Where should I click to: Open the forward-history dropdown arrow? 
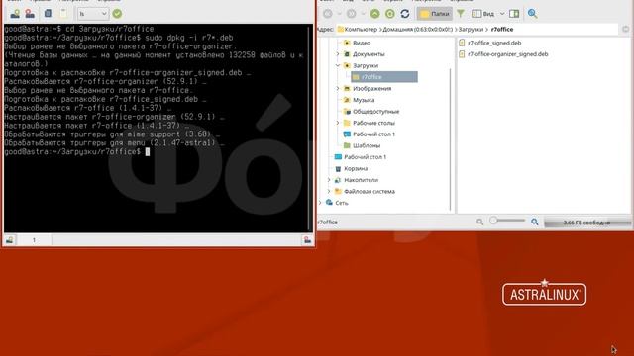363,14
